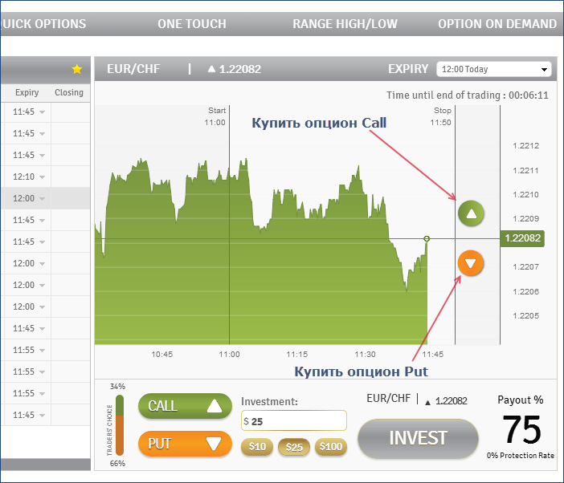Click the Investment amount input field
Viewport: 564px width, 483px height.
point(294,420)
